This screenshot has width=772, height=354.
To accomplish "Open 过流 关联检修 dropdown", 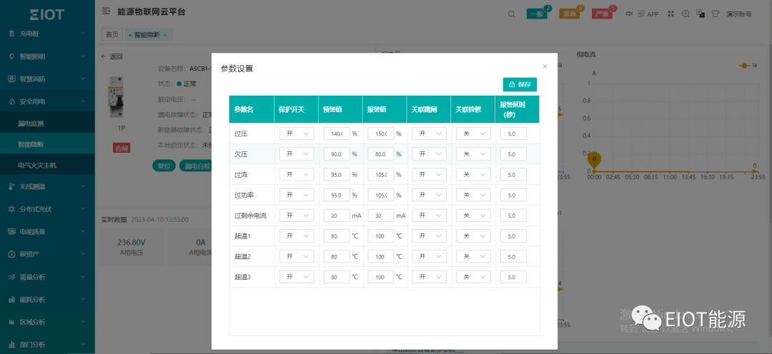I will pyautogui.click(x=473, y=174).
